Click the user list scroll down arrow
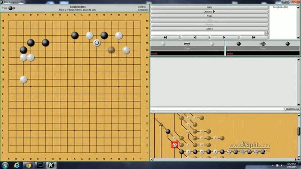301x169 pixels. point(298,38)
